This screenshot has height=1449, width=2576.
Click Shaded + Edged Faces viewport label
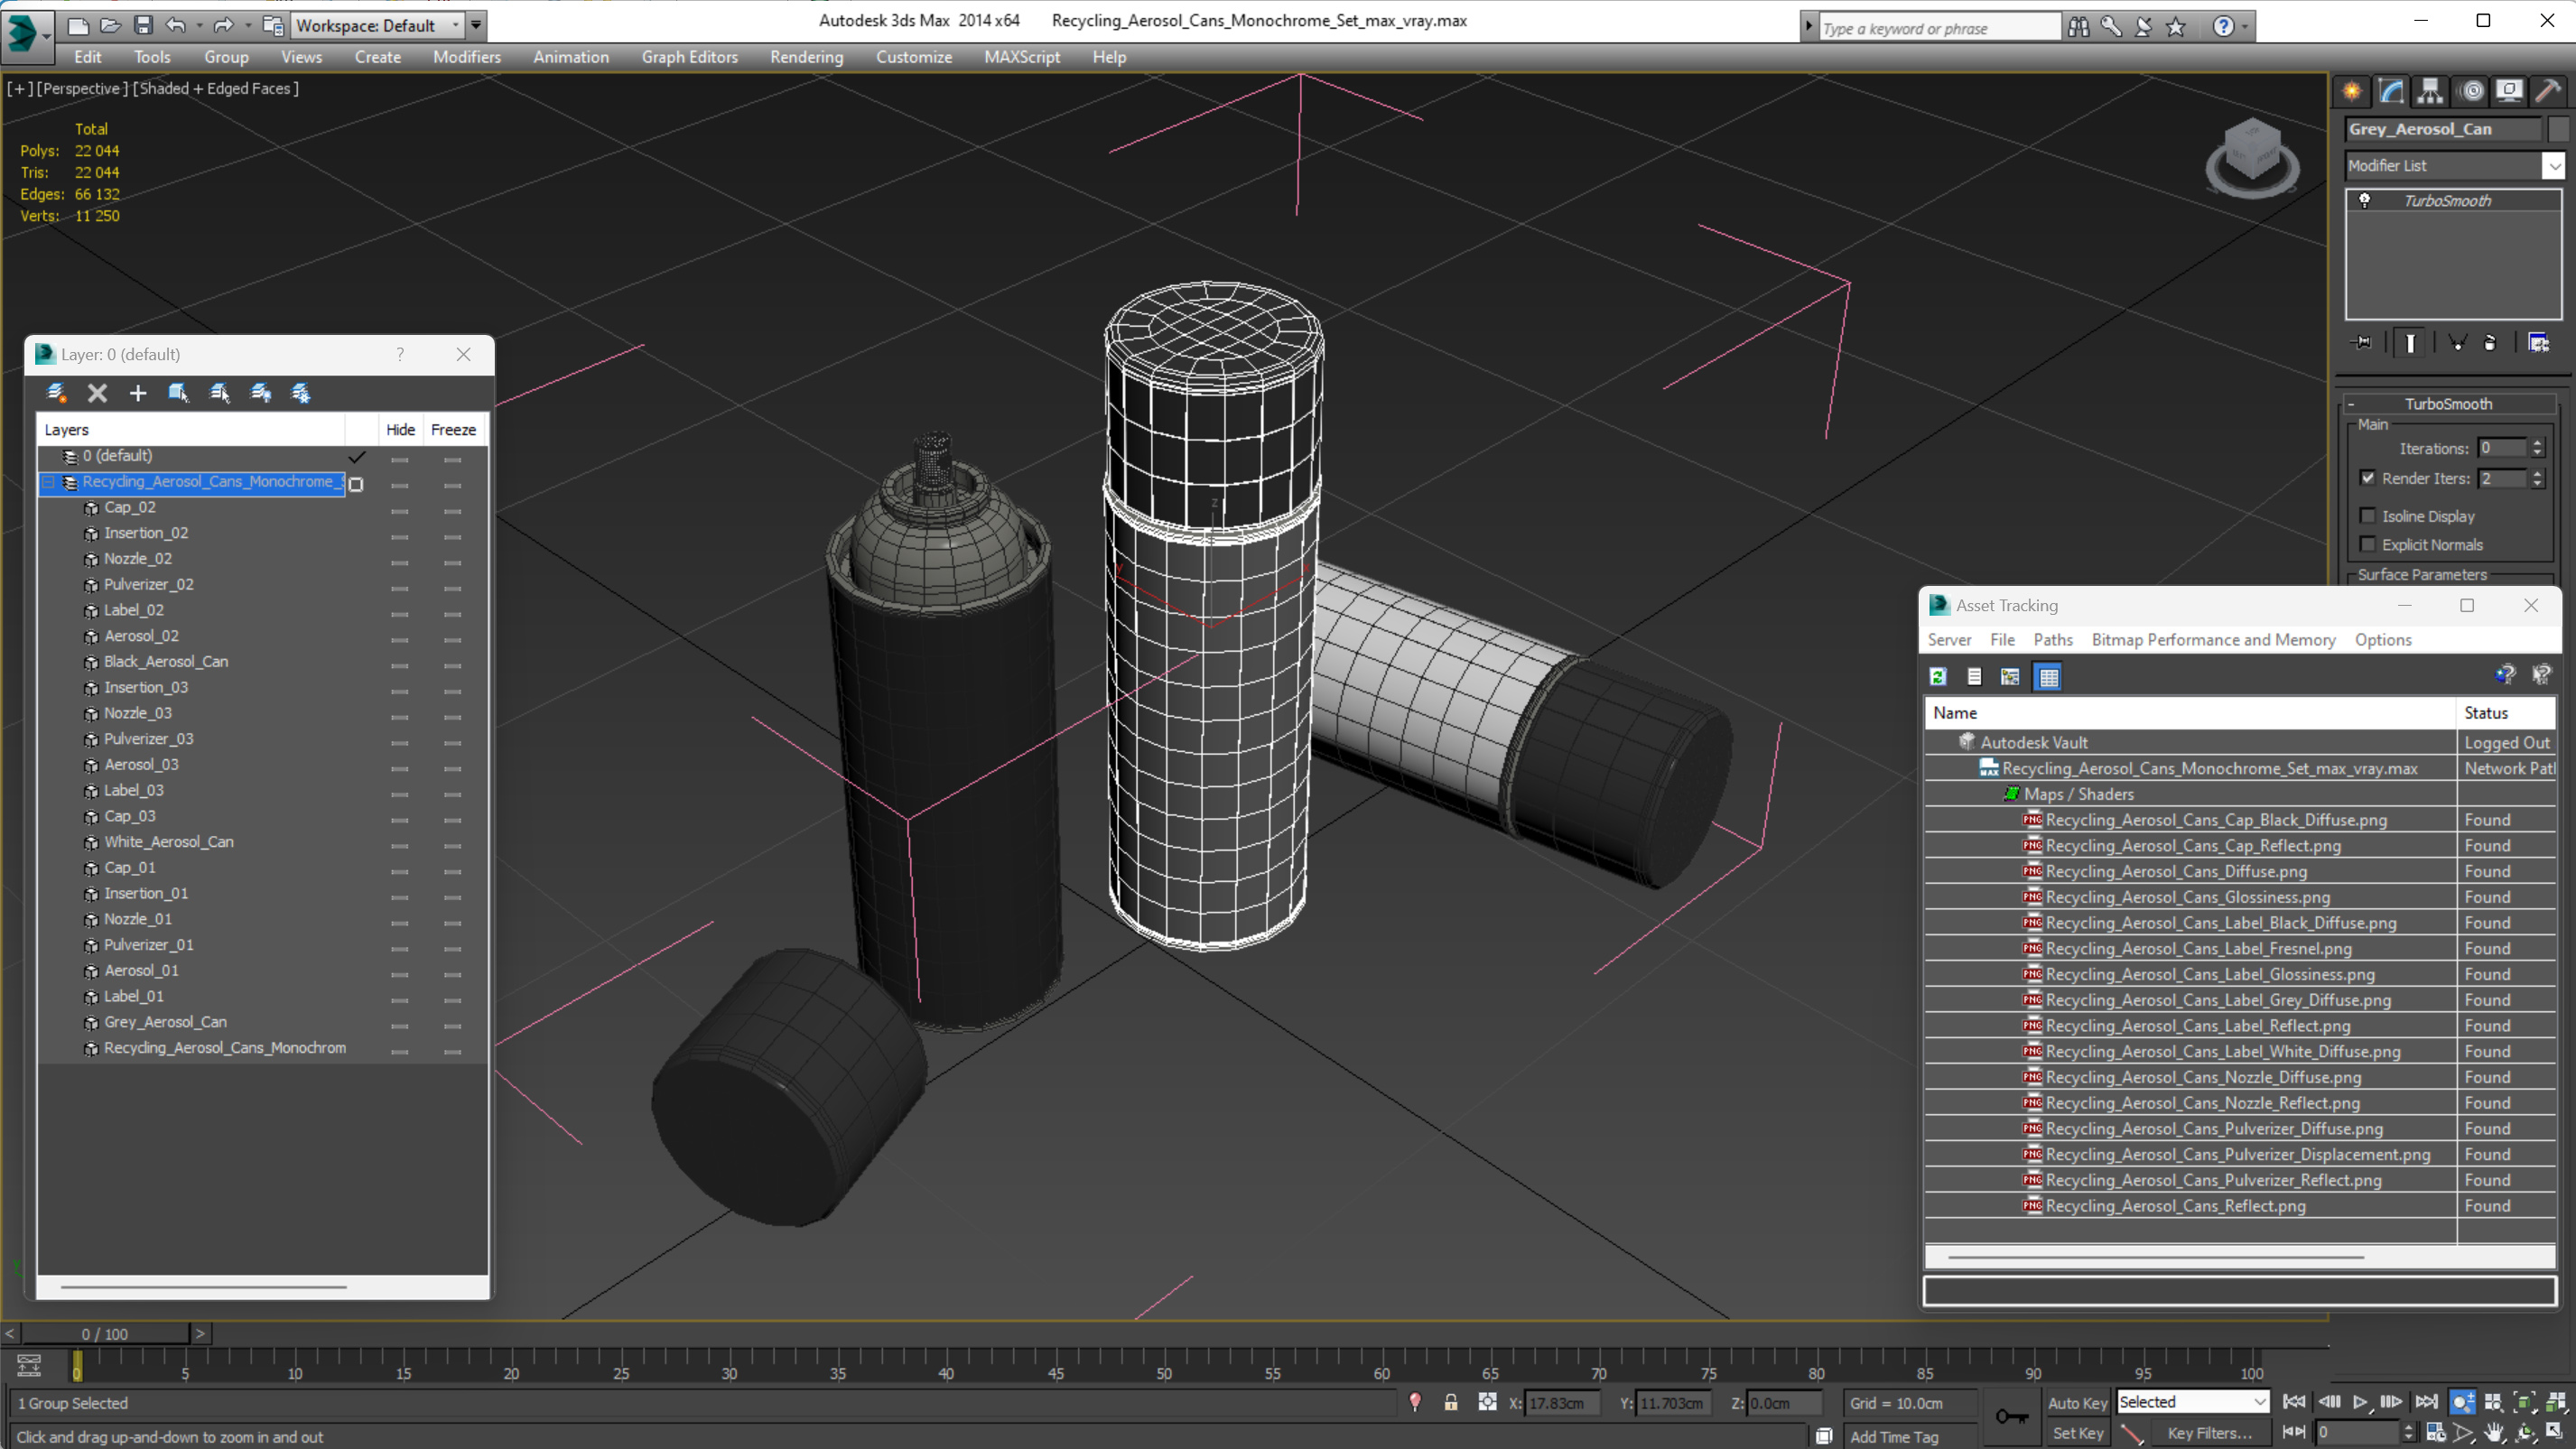[x=217, y=88]
